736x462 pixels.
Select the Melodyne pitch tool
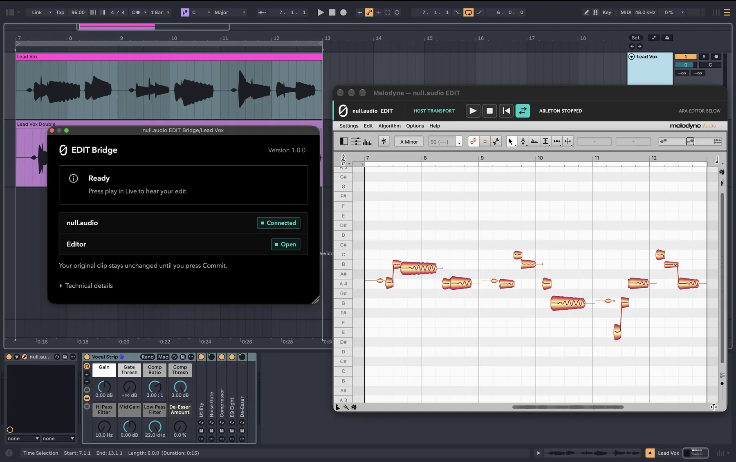(x=523, y=142)
